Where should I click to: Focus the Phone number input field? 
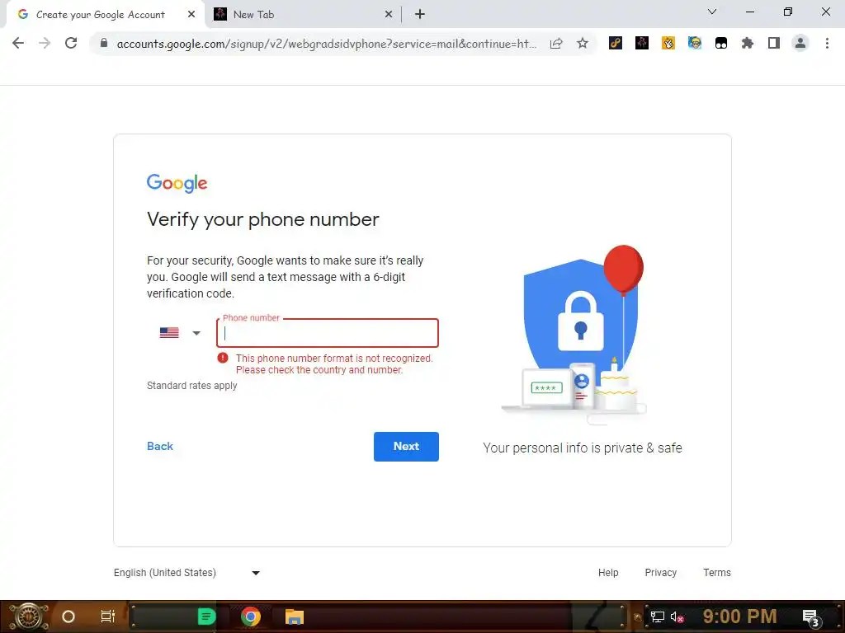tap(328, 333)
